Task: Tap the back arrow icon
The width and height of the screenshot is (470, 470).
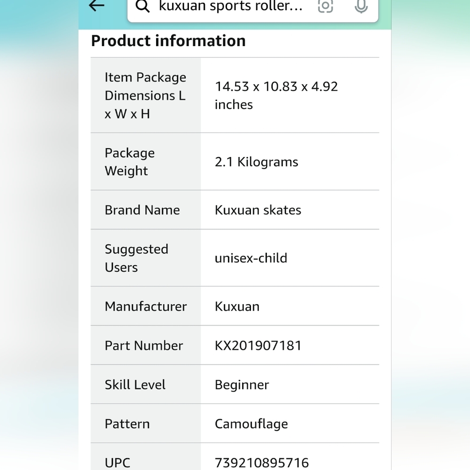Action: tap(96, 5)
